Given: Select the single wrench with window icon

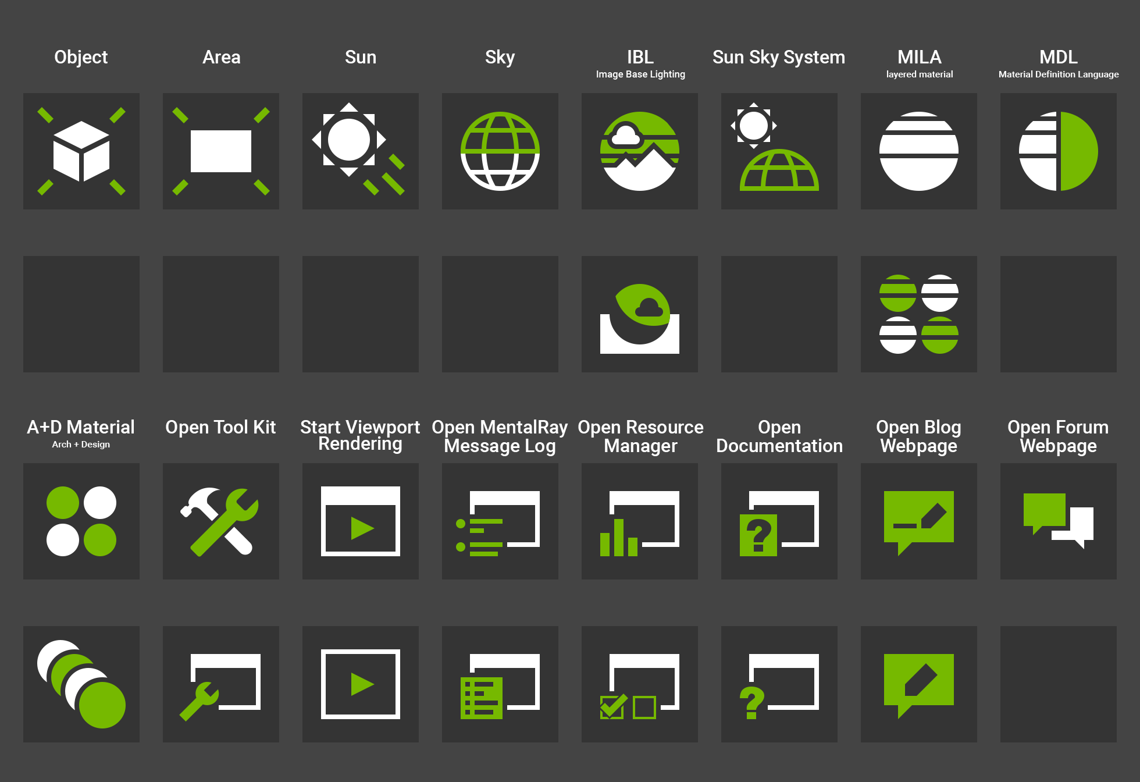Looking at the screenshot, I should coord(221,684).
